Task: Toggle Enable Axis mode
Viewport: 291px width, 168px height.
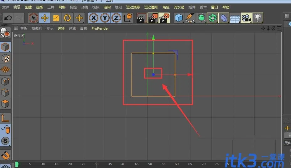Action: coord(5,118)
